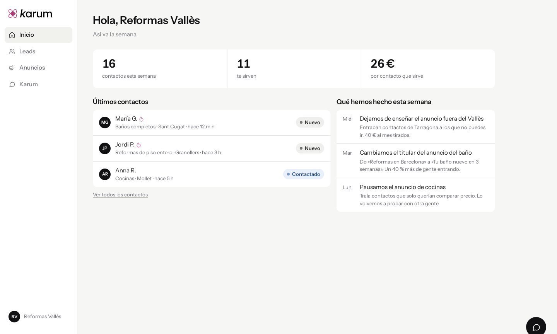Open Jordi P. contact row

click(x=212, y=148)
